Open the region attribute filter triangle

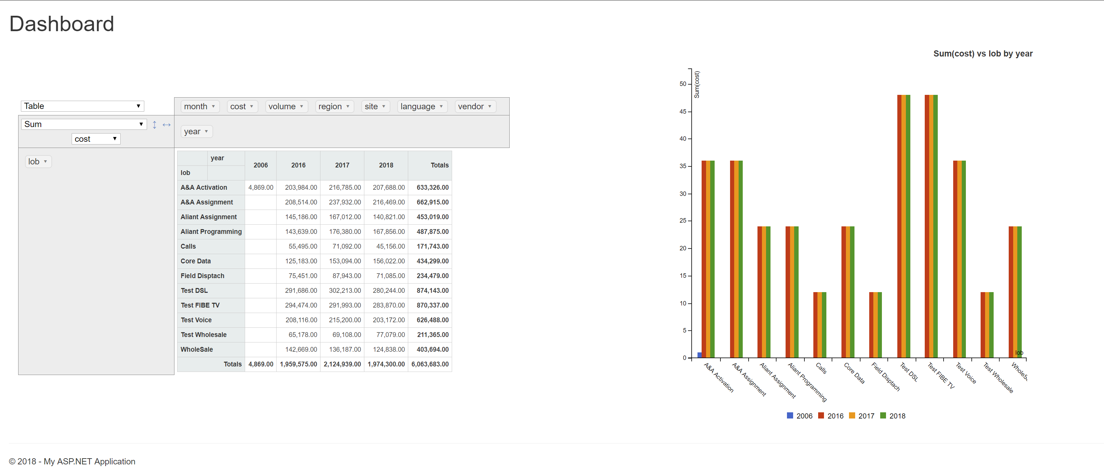[x=348, y=106]
